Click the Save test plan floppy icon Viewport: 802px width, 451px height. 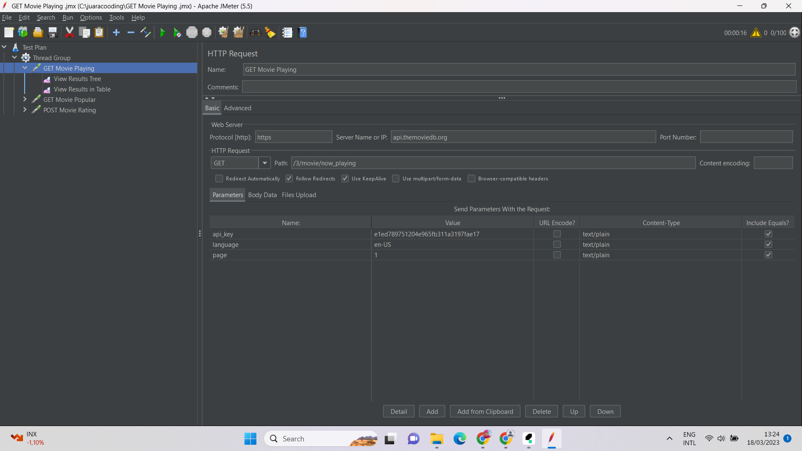(x=53, y=33)
